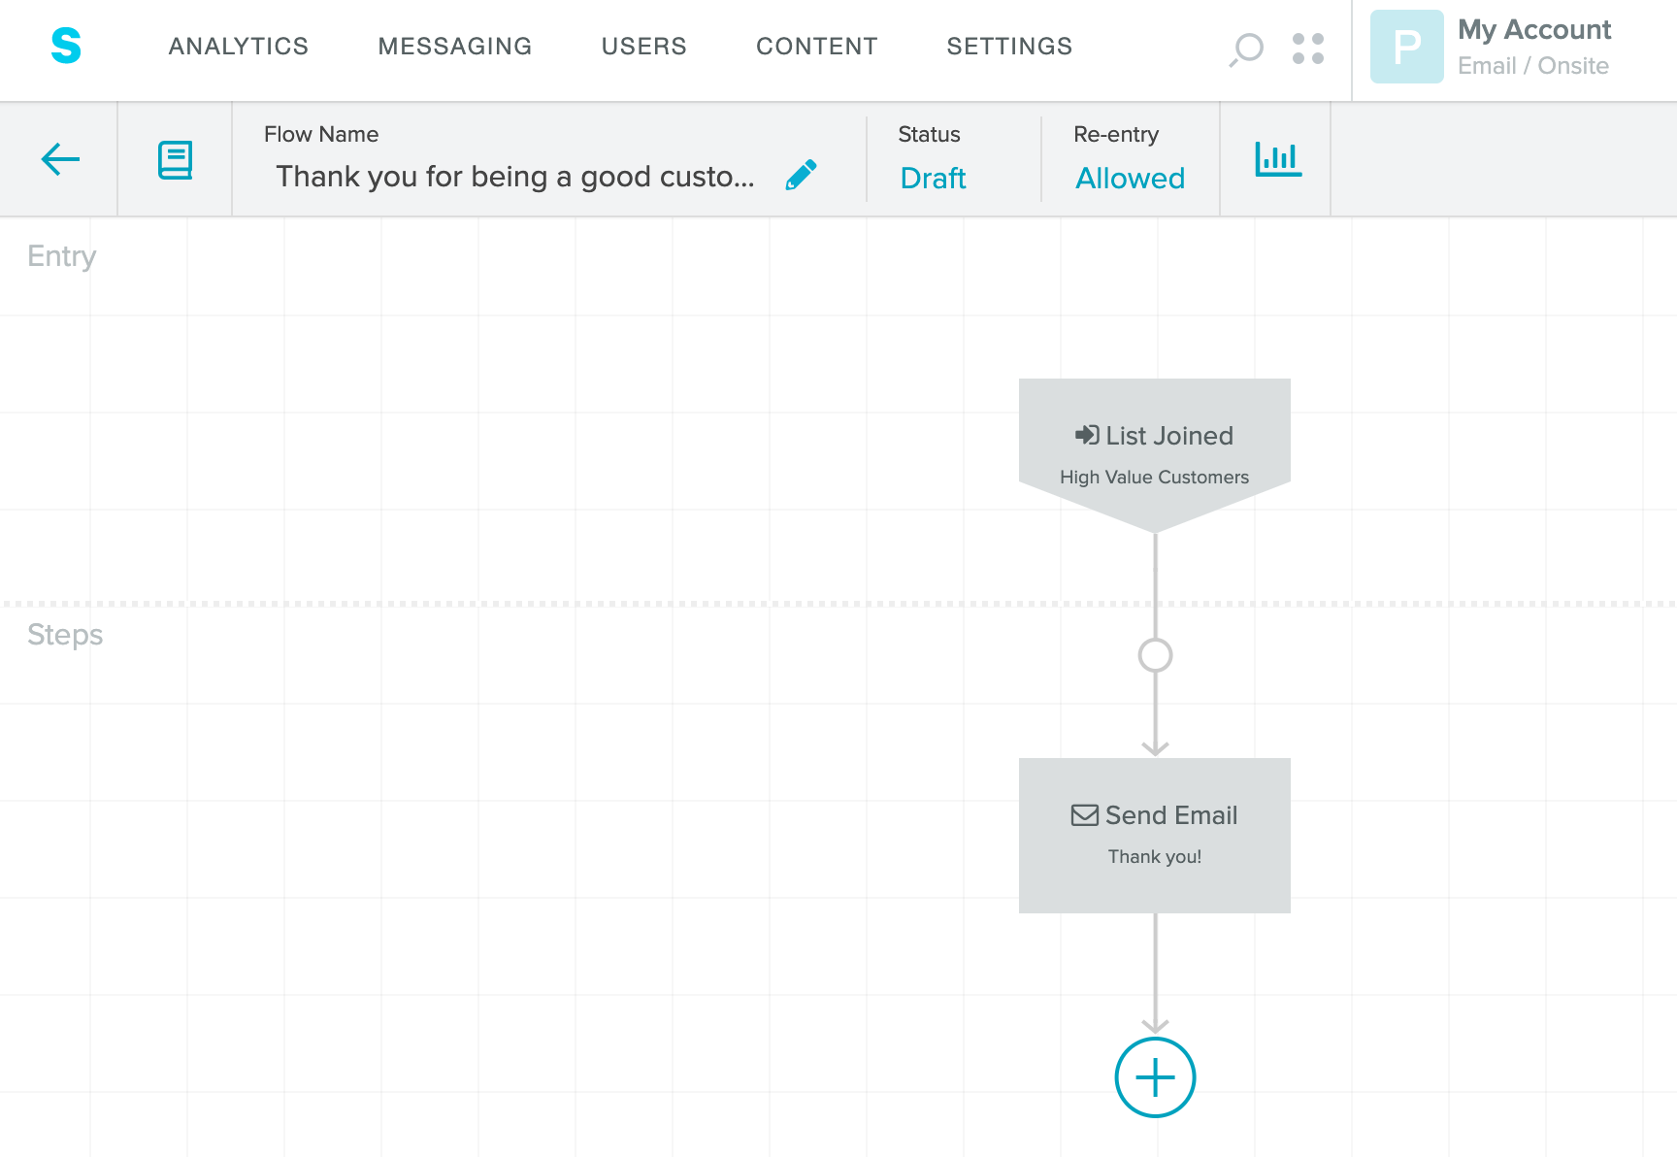This screenshot has width=1677, height=1157.
Task: Open the Settings menu
Action: point(1010,47)
